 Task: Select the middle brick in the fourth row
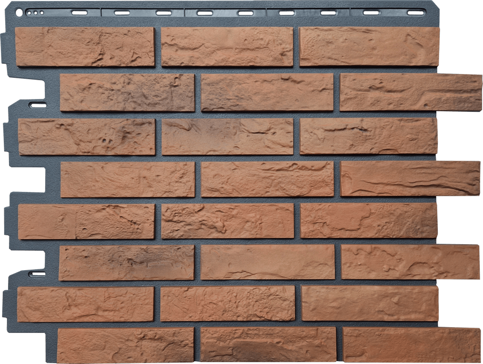[267, 179]
